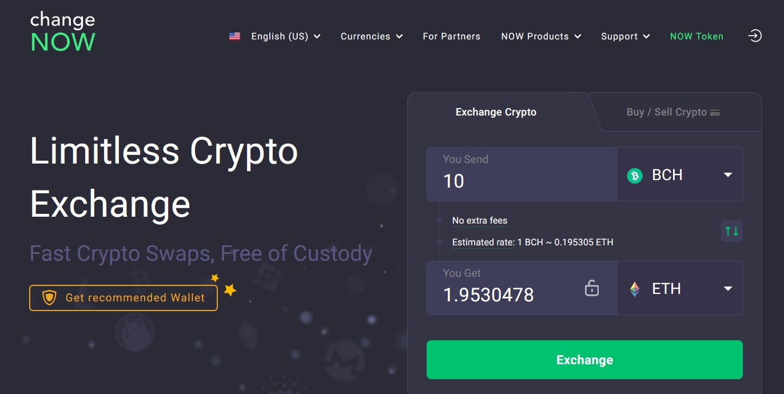The height and width of the screenshot is (394, 784).
Task: Select the Exchange Crypto tab
Action: (x=496, y=112)
